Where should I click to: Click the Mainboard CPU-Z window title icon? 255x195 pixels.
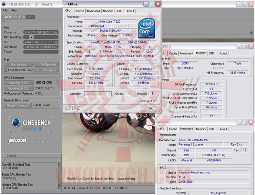click(x=158, y=122)
